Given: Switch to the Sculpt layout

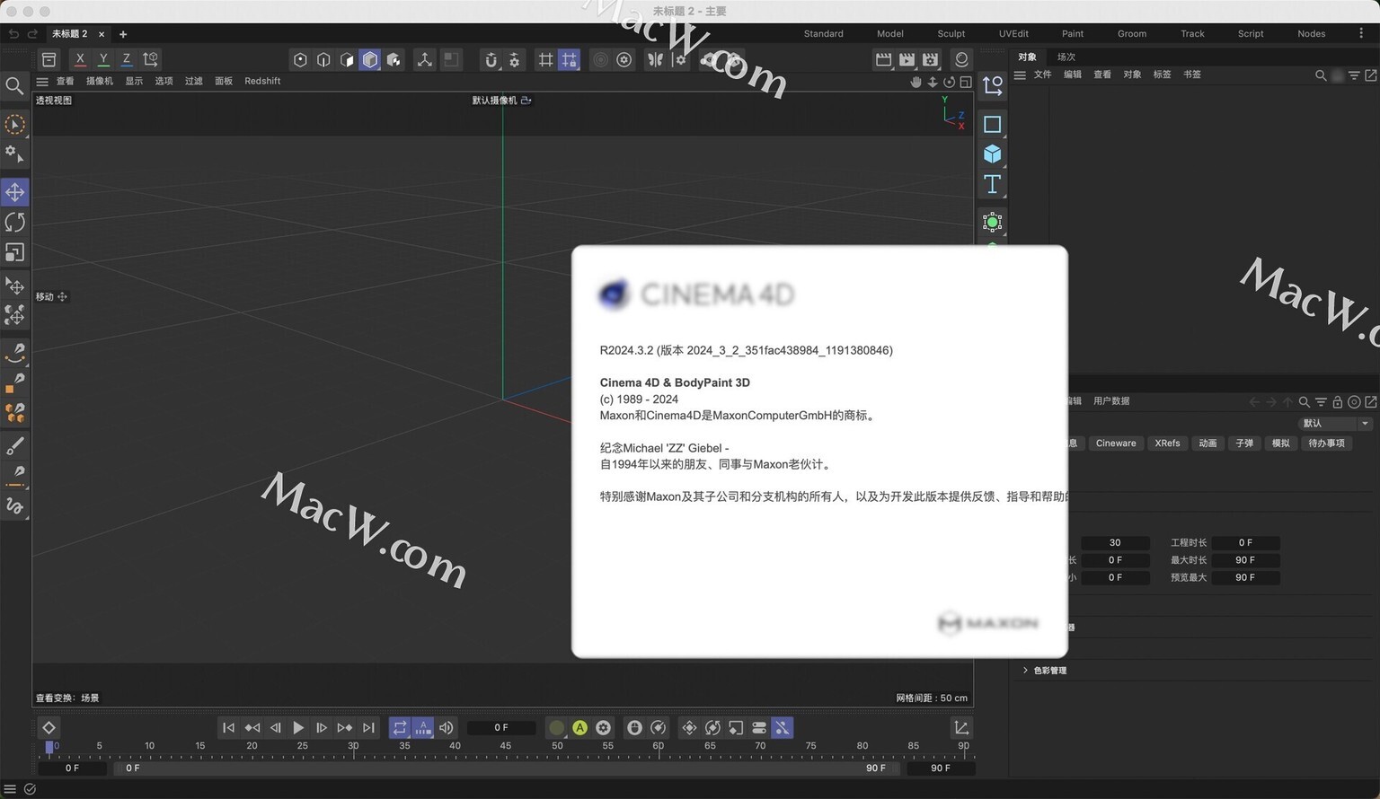Looking at the screenshot, I should click(951, 34).
